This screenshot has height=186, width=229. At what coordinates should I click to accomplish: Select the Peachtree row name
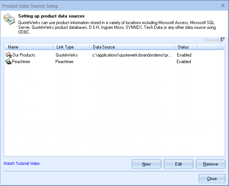pos(21,62)
